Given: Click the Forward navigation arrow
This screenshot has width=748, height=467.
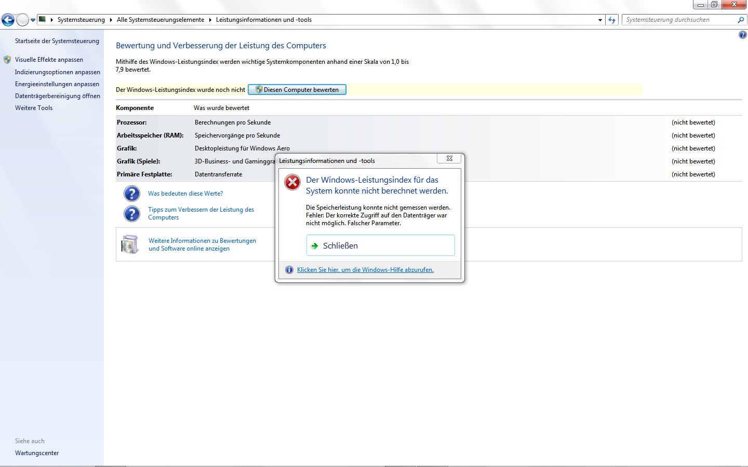Looking at the screenshot, I should tap(22, 20).
